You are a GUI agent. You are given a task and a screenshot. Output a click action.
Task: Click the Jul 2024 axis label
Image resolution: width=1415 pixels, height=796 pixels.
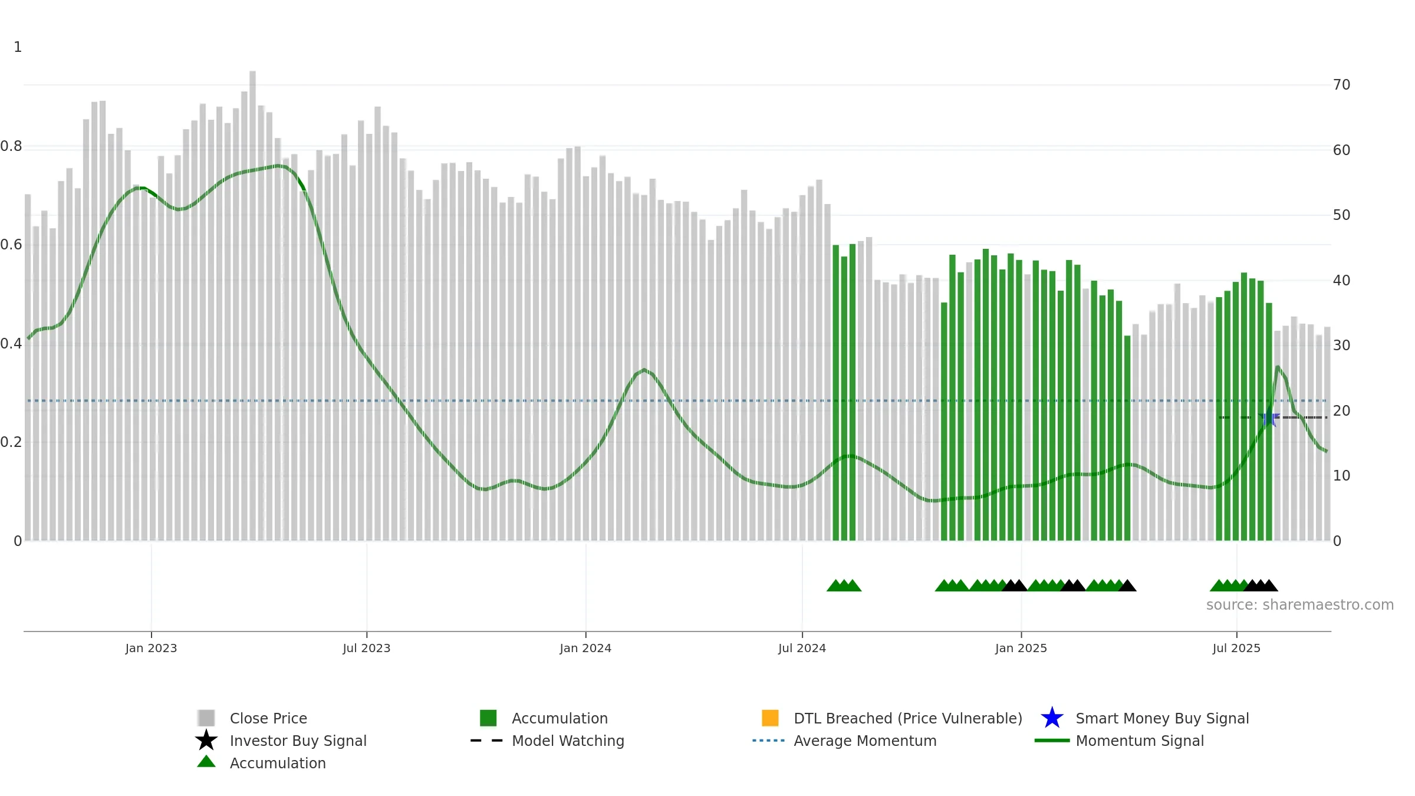802,649
